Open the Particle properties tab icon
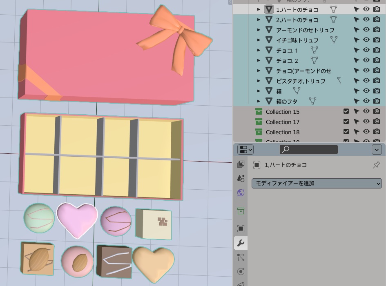This screenshot has width=386, height=286. 241,258
